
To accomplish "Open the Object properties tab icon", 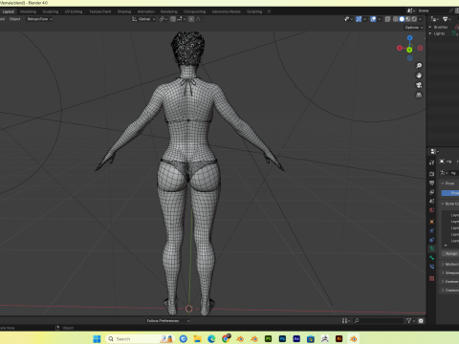I will 431,222.
